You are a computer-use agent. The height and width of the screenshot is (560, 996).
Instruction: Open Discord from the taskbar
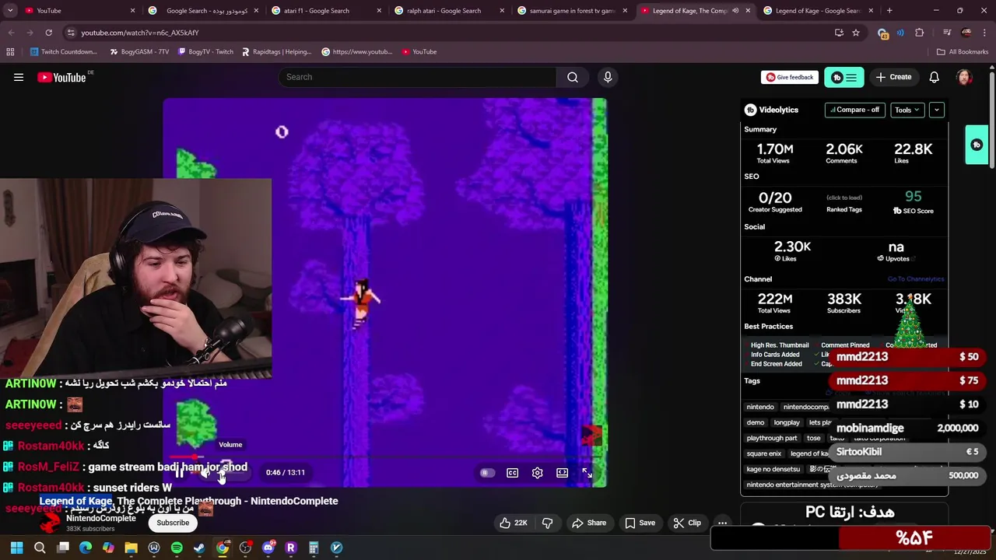(268, 548)
